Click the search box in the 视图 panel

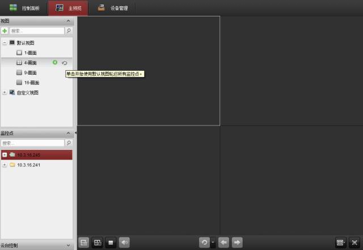[x=36, y=31]
